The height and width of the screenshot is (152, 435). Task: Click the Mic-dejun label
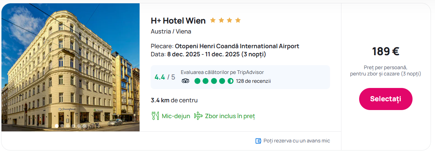pyautogui.click(x=176, y=116)
